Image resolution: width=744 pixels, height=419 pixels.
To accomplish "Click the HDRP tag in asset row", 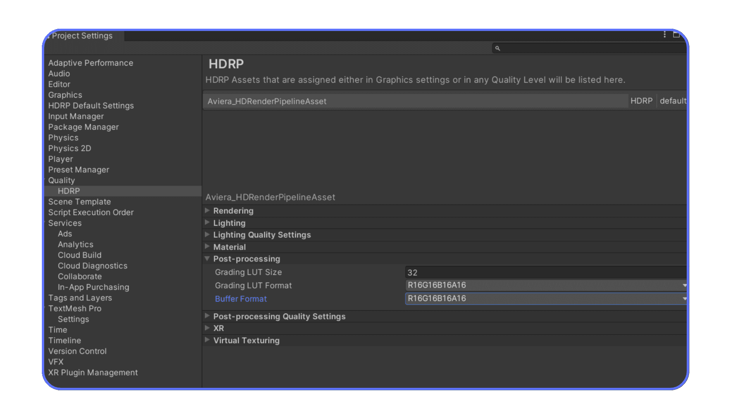I will (x=641, y=101).
